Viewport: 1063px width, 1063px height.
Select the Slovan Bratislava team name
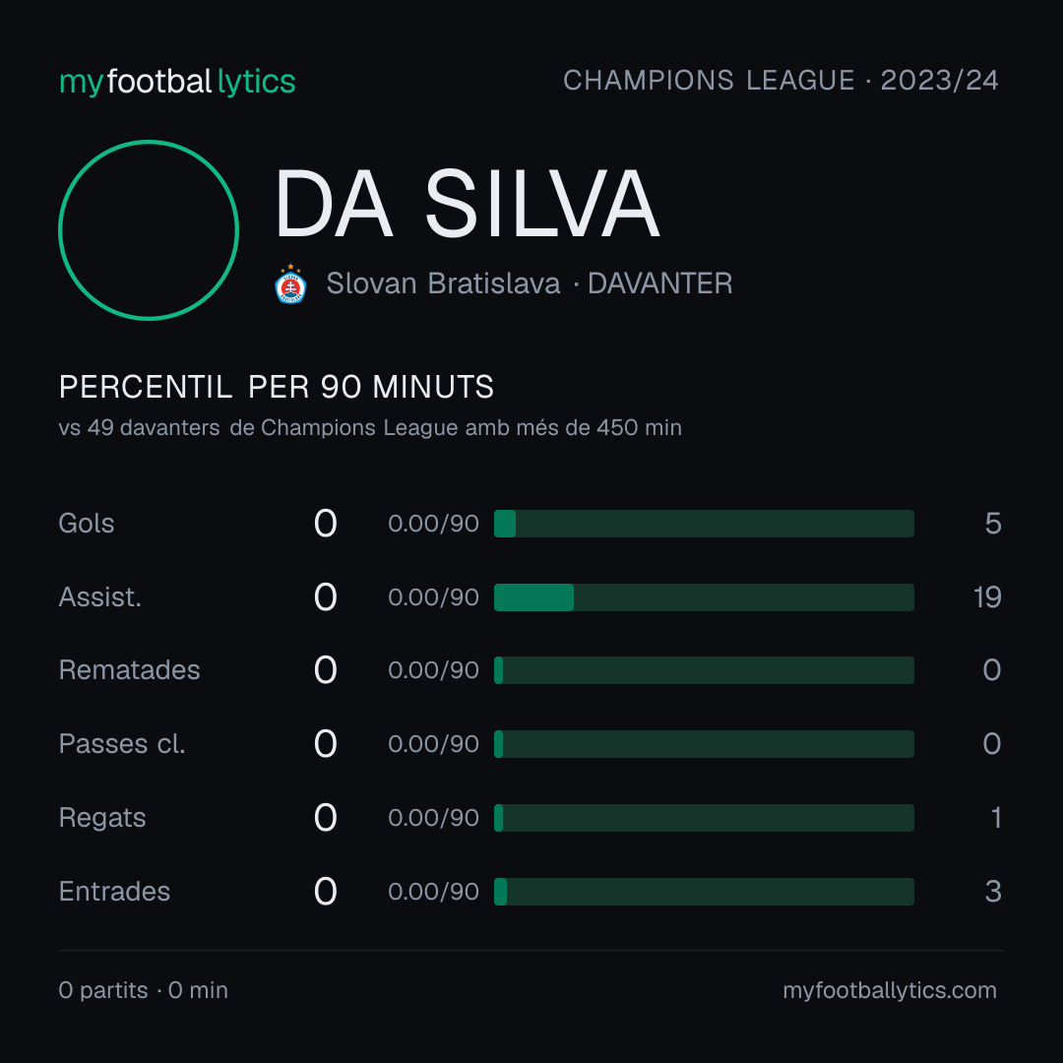pyautogui.click(x=443, y=283)
